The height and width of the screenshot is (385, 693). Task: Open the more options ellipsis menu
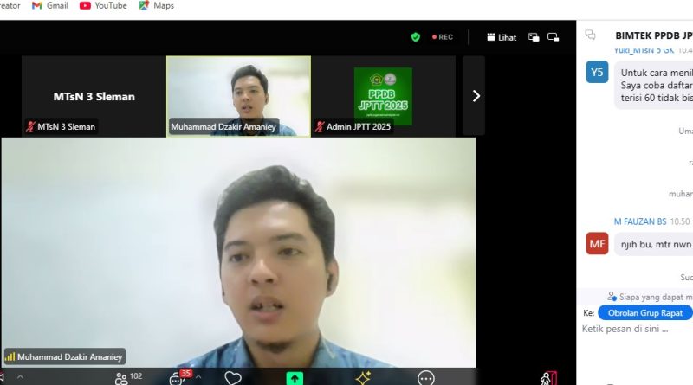425,378
